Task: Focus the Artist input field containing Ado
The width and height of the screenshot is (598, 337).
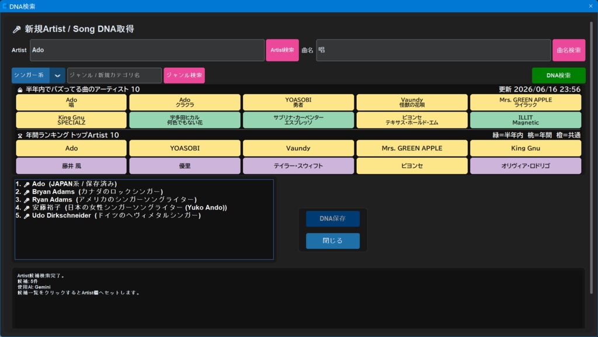Action: (147, 50)
